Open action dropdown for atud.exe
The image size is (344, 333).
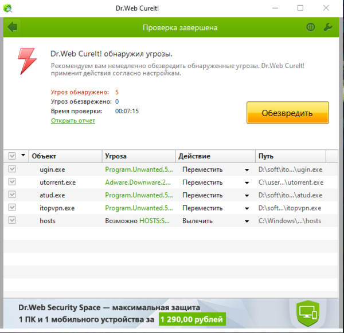coord(247,196)
